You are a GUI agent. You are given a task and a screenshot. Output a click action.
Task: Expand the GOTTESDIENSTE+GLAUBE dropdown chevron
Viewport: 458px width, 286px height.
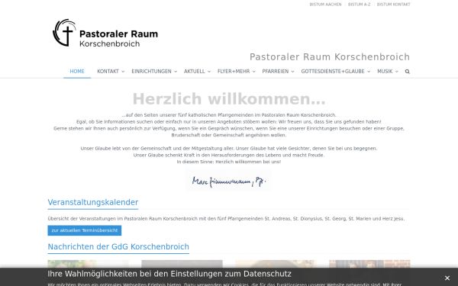[369, 72]
